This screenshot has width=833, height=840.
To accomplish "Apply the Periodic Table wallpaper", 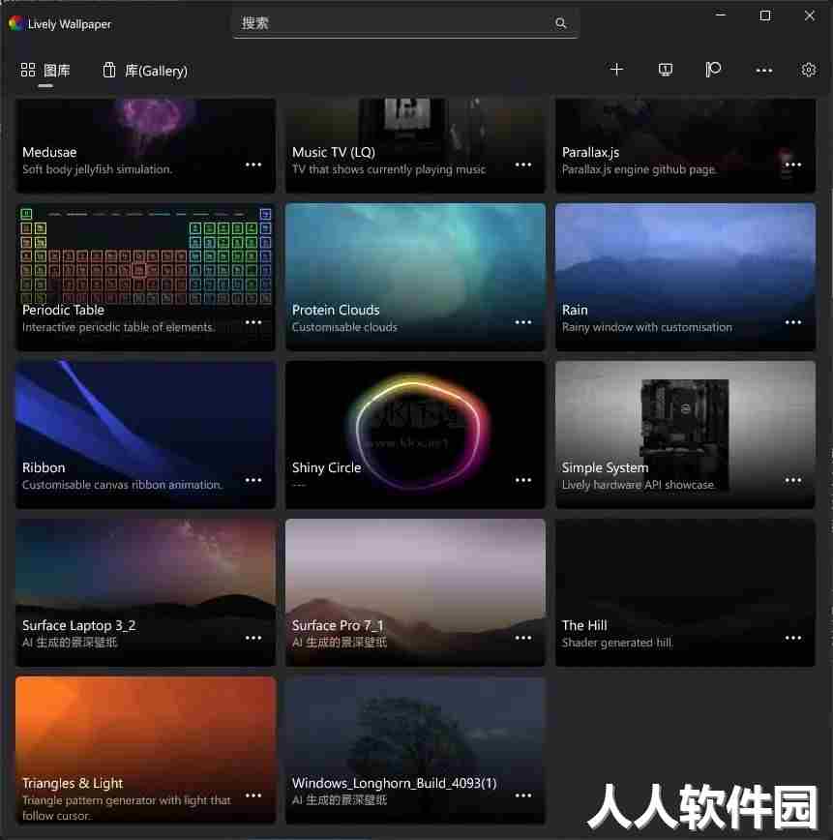I will [146, 277].
